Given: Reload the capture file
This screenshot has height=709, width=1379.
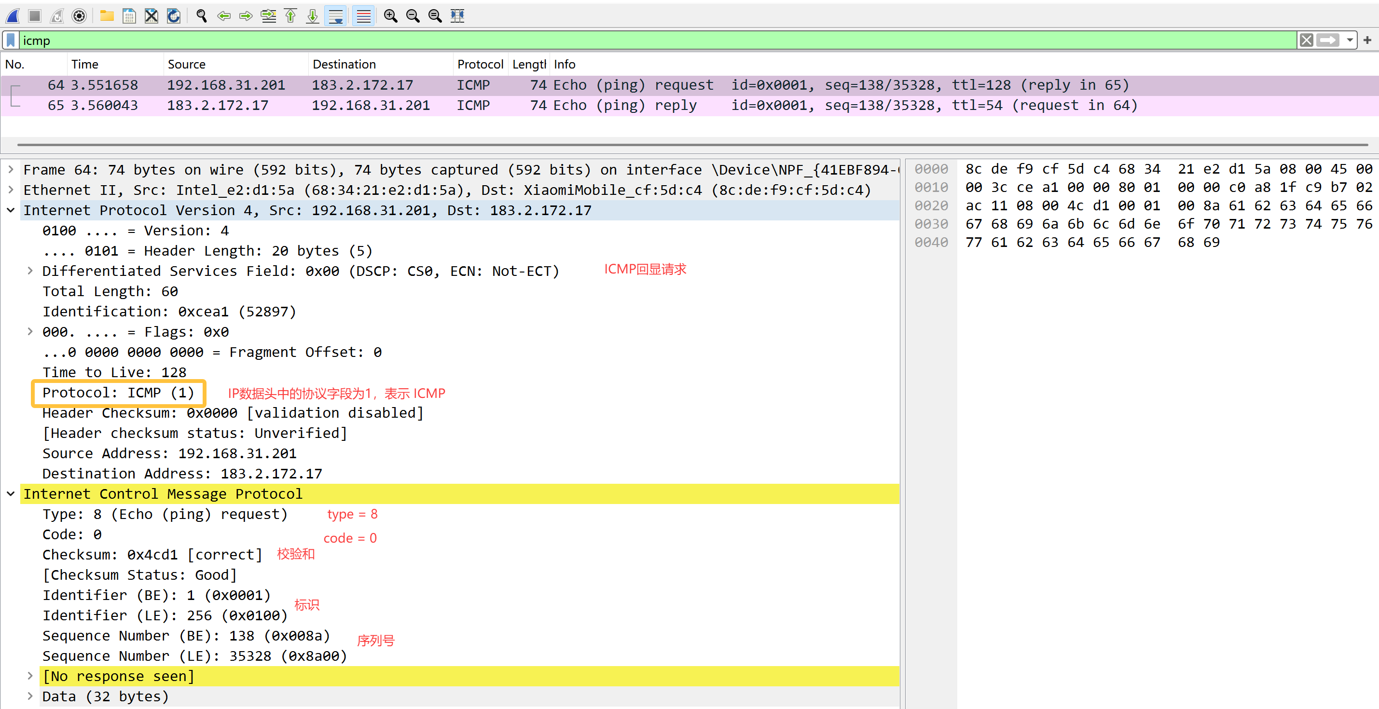Looking at the screenshot, I should (x=173, y=16).
